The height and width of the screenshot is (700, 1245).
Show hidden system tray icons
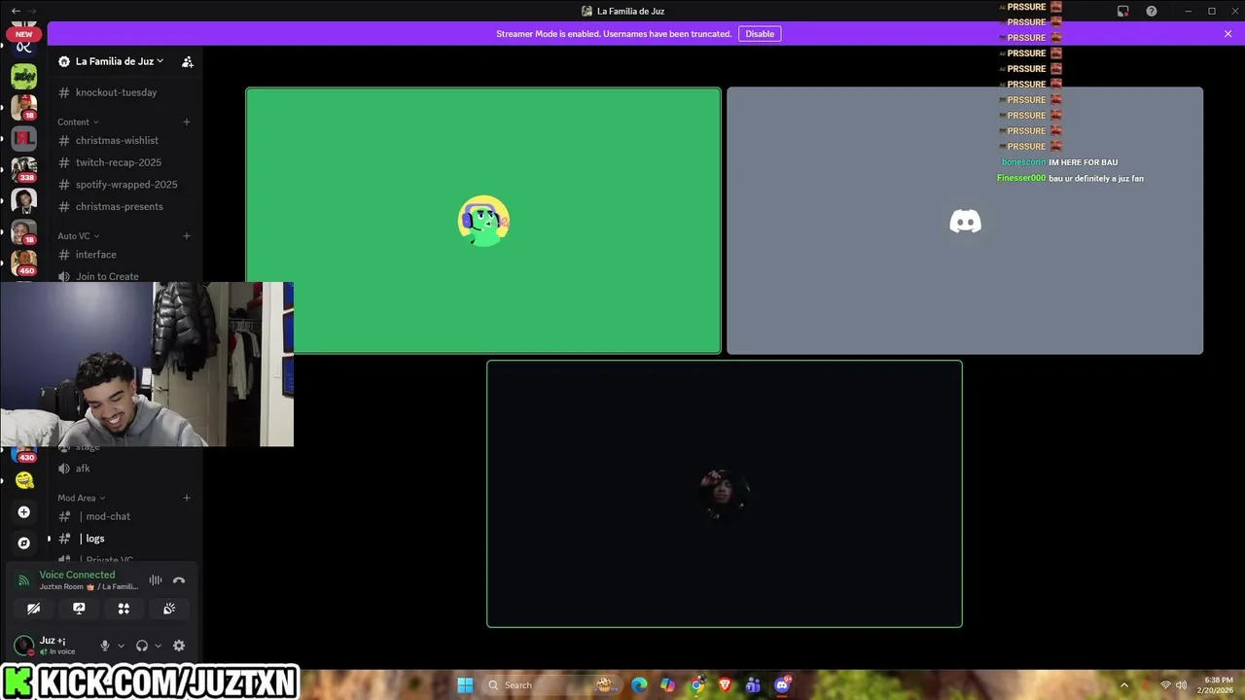coord(1123,685)
